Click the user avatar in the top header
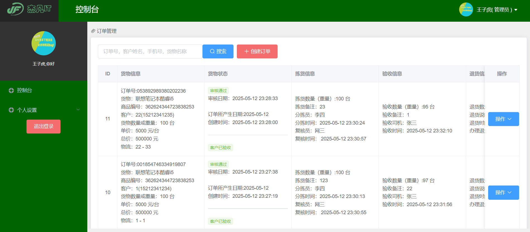The width and height of the screenshot is (530, 232). click(x=466, y=10)
